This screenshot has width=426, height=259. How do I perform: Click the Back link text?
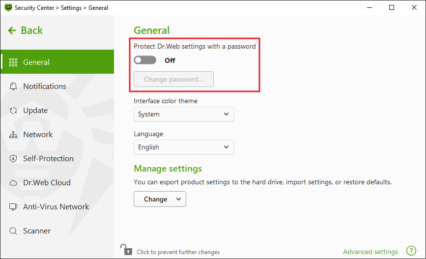click(x=31, y=30)
